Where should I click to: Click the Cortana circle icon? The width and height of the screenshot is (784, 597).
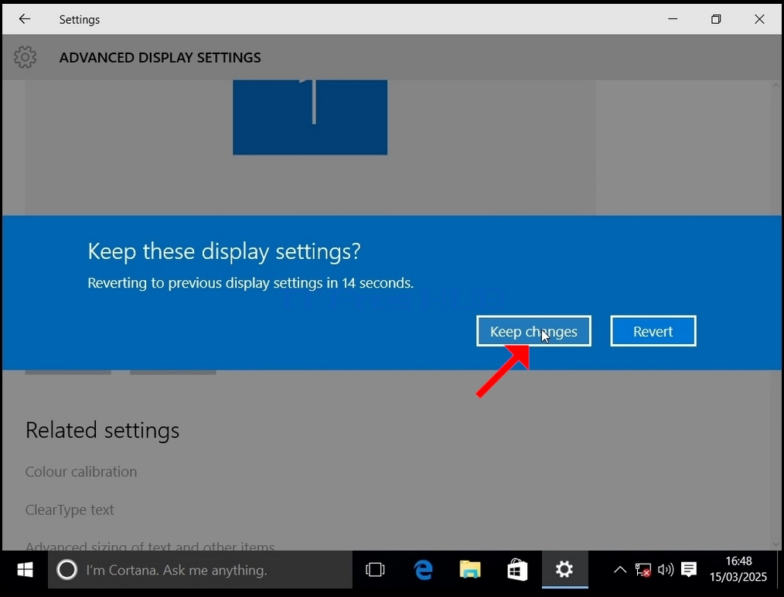coord(67,569)
